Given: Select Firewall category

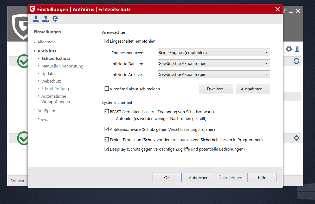Looking at the screenshot, I should (x=44, y=120).
